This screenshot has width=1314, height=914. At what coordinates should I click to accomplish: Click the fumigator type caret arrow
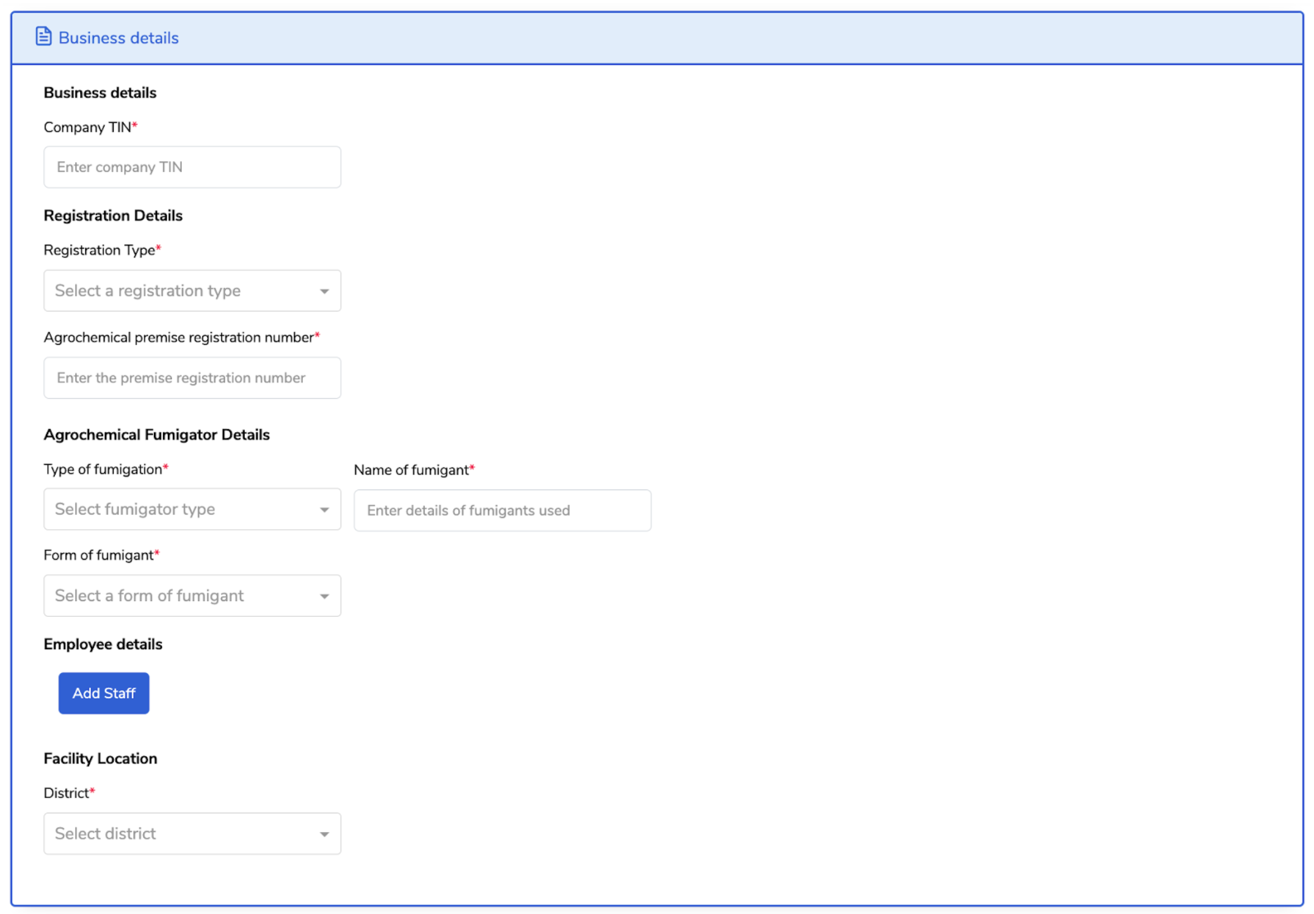pyautogui.click(x=324, y=510)
